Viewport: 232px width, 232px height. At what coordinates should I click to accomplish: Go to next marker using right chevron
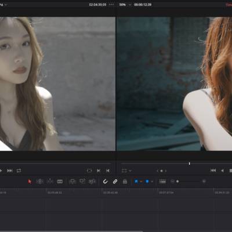165,171
